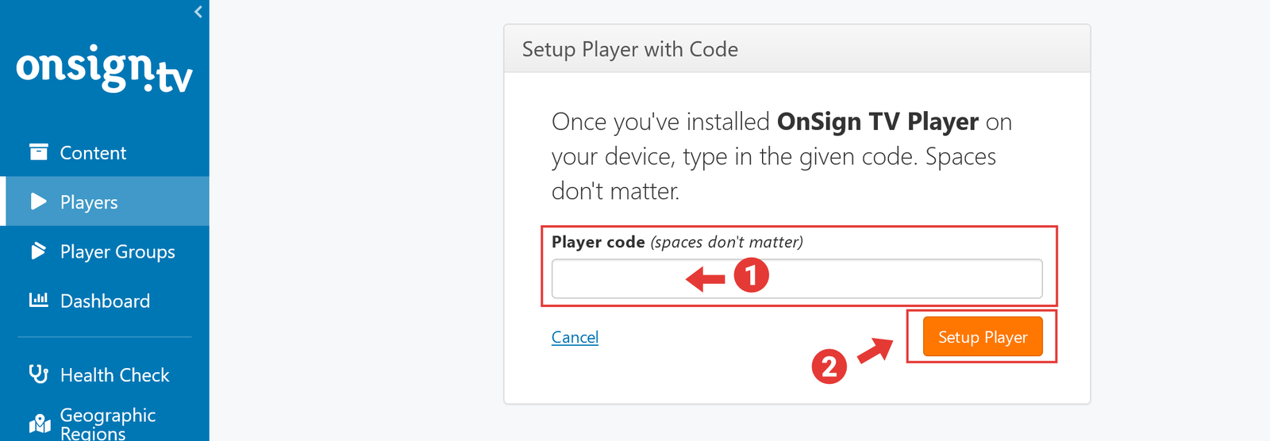This screenshot has width=1270, height=441.
Task: Click the Content archive box icon
Action: [38, 151]
